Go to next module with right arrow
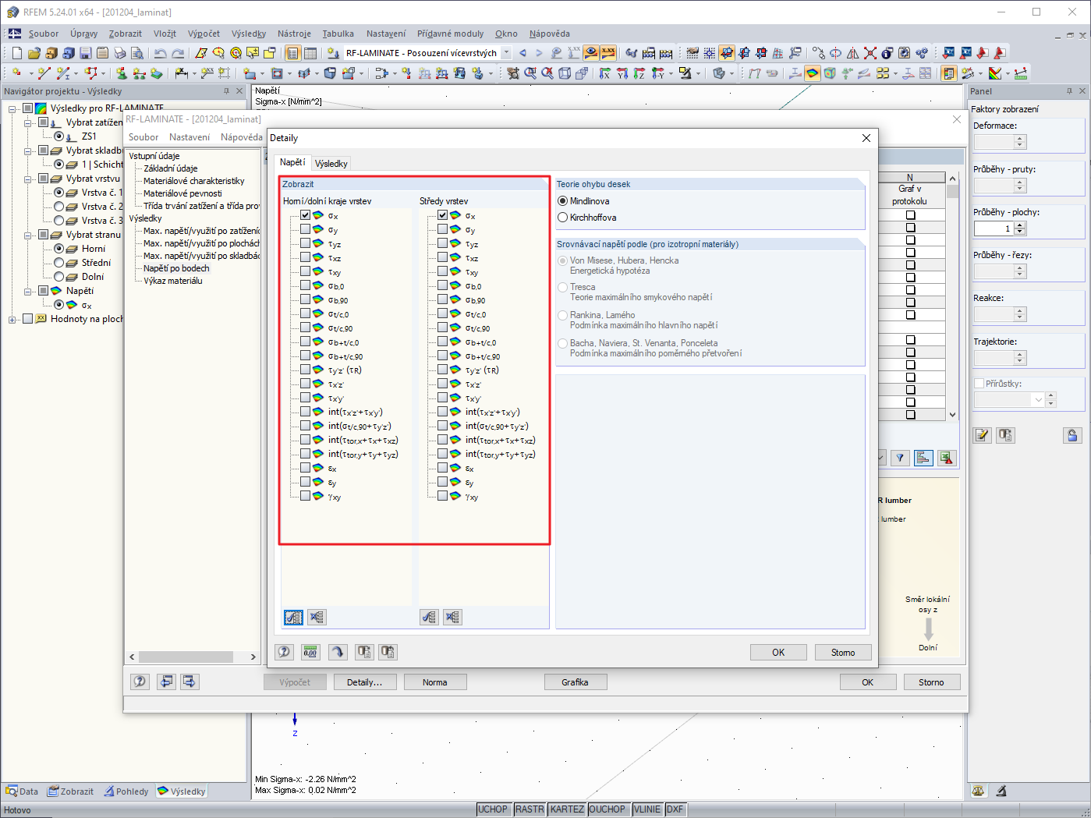1091x818 pixels. 539,53
